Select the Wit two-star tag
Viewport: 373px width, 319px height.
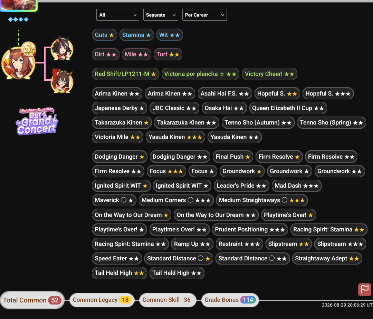point(169,35)
